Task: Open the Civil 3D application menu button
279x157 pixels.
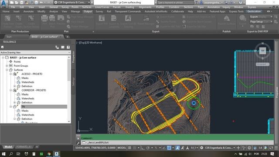Action: [x=4, y=4]
